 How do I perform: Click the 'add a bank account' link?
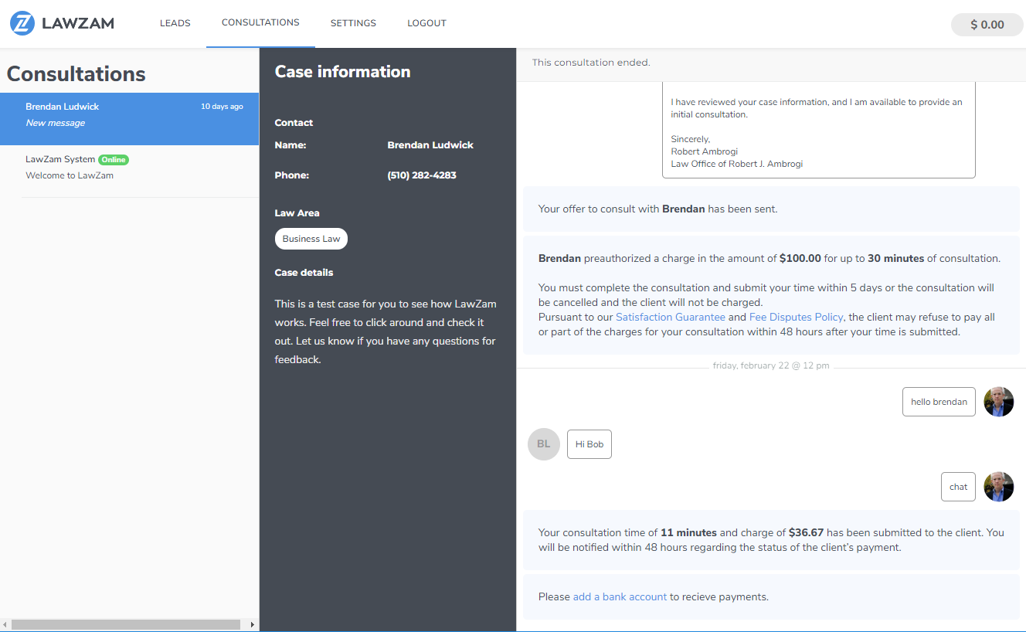(620, 596)
